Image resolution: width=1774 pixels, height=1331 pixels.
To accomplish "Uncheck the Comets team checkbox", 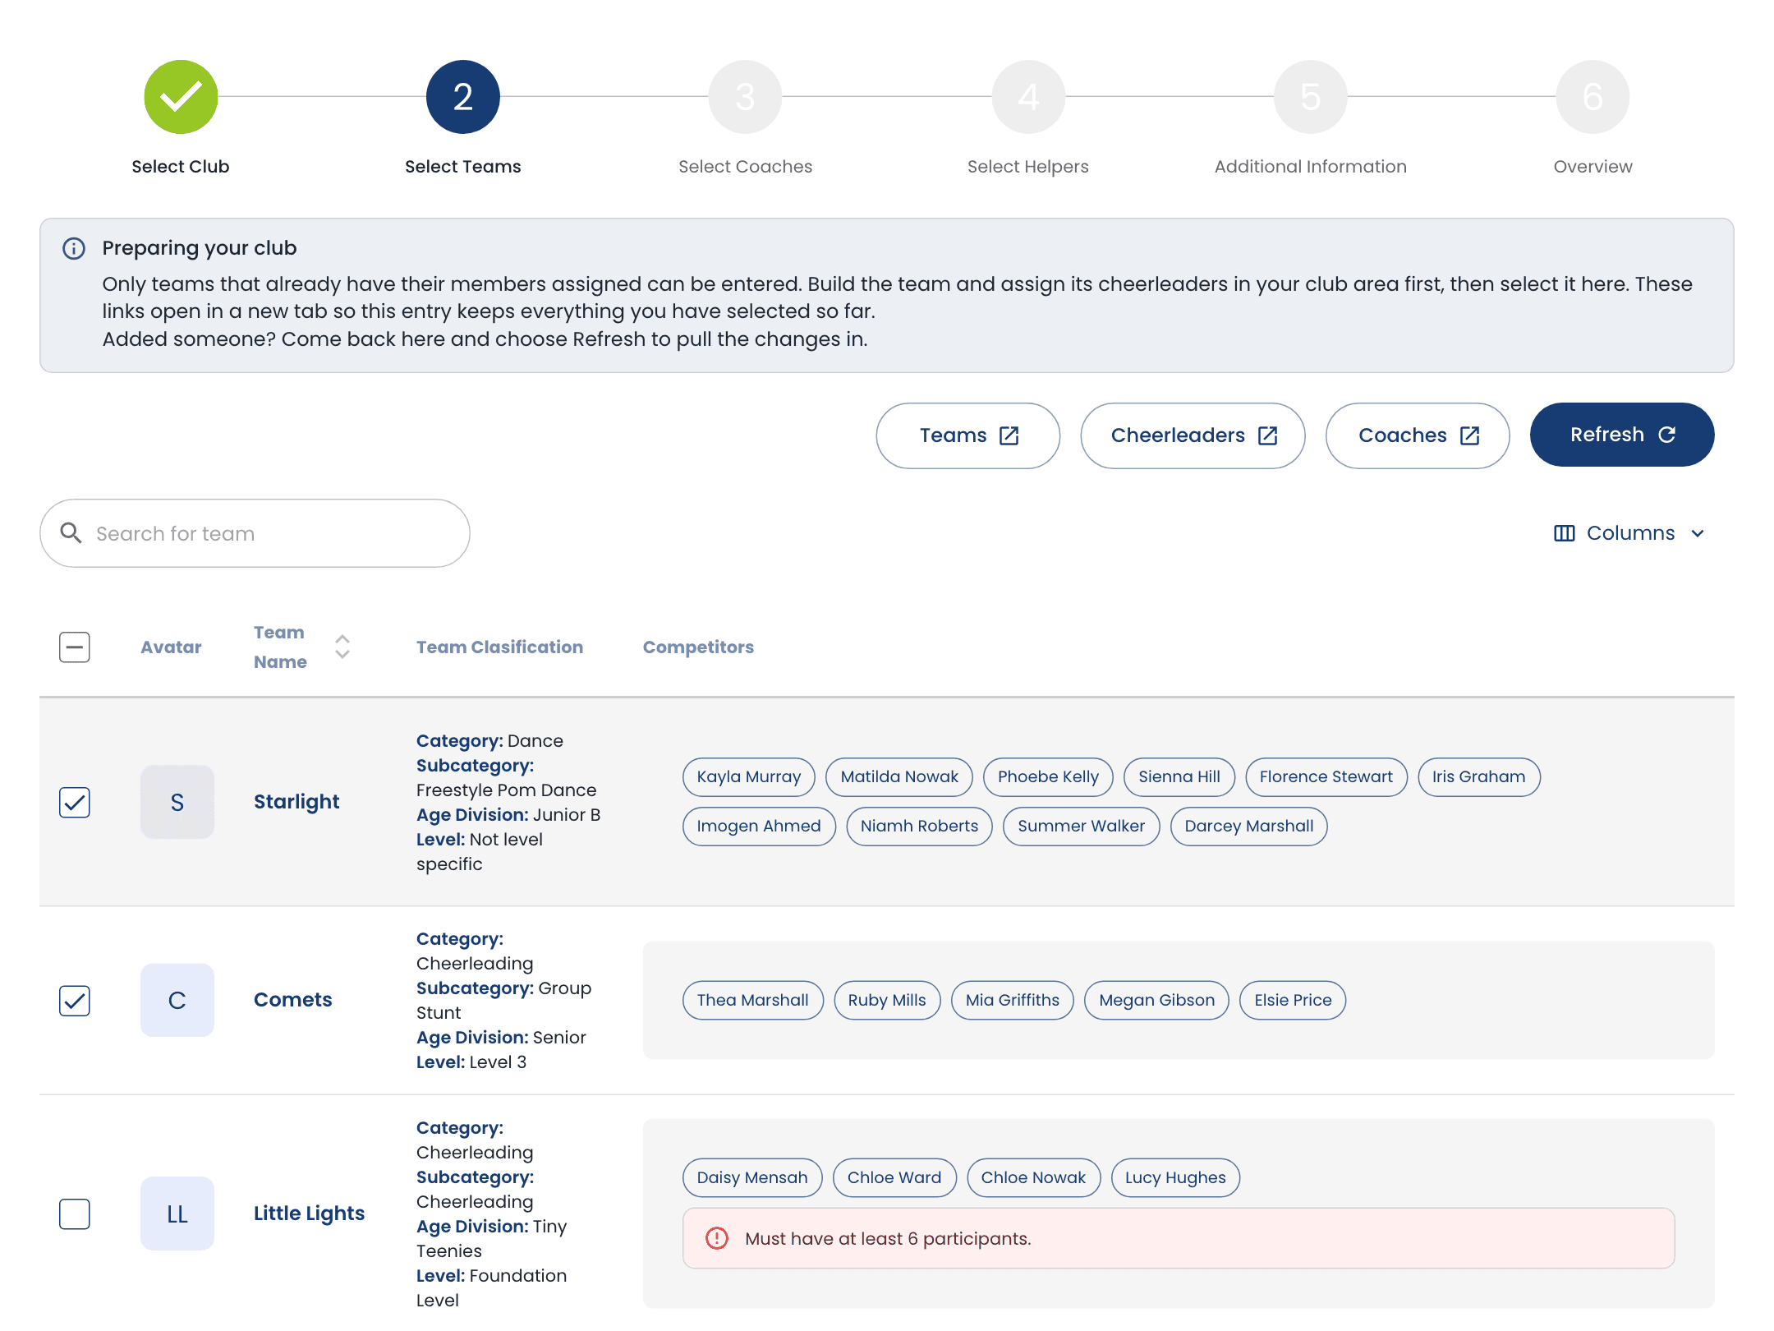I will point(75,1001).
